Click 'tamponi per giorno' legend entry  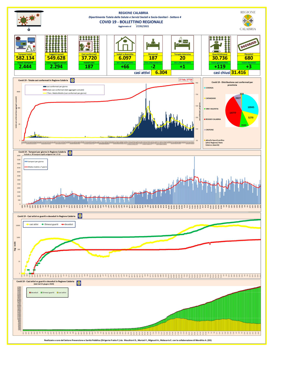tap(34, 162)
